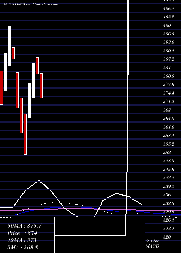Select the 374.4 axis tick label
Viewport: 181px width, 253px height.
point(169,93)
